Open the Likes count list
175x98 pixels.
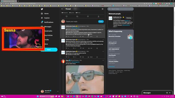pyautogui.click(x=78, y=13)
